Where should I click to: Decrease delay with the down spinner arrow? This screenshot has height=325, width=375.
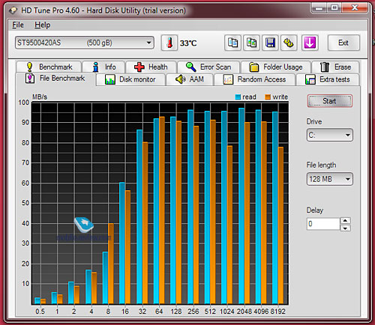pyautogui.click(x=345, y=228)
